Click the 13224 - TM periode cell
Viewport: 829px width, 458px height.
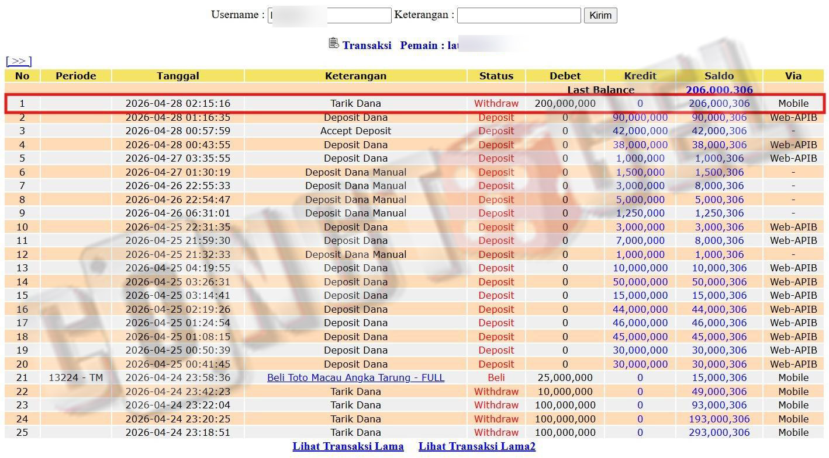click(75, 377)
